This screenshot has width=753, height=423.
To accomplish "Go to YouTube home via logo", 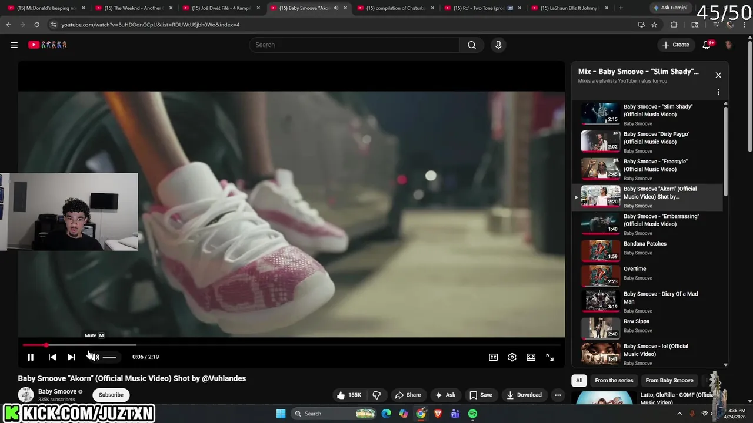I will 48,45.
